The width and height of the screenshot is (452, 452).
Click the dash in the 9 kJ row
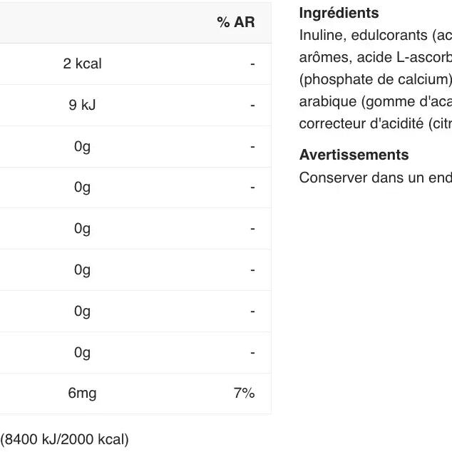point(252,105)
